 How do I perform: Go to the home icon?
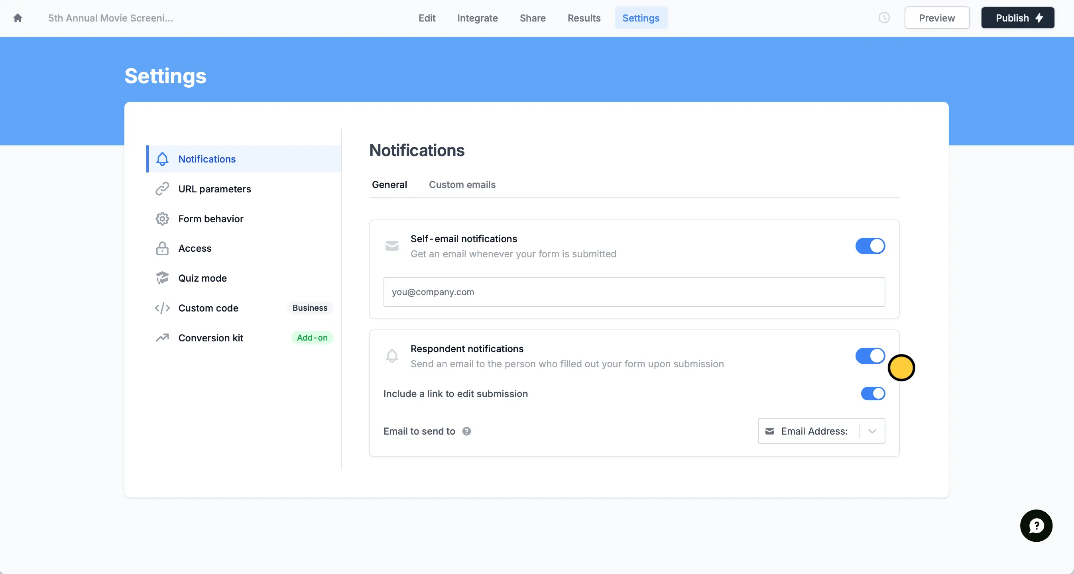coord(18,18)
